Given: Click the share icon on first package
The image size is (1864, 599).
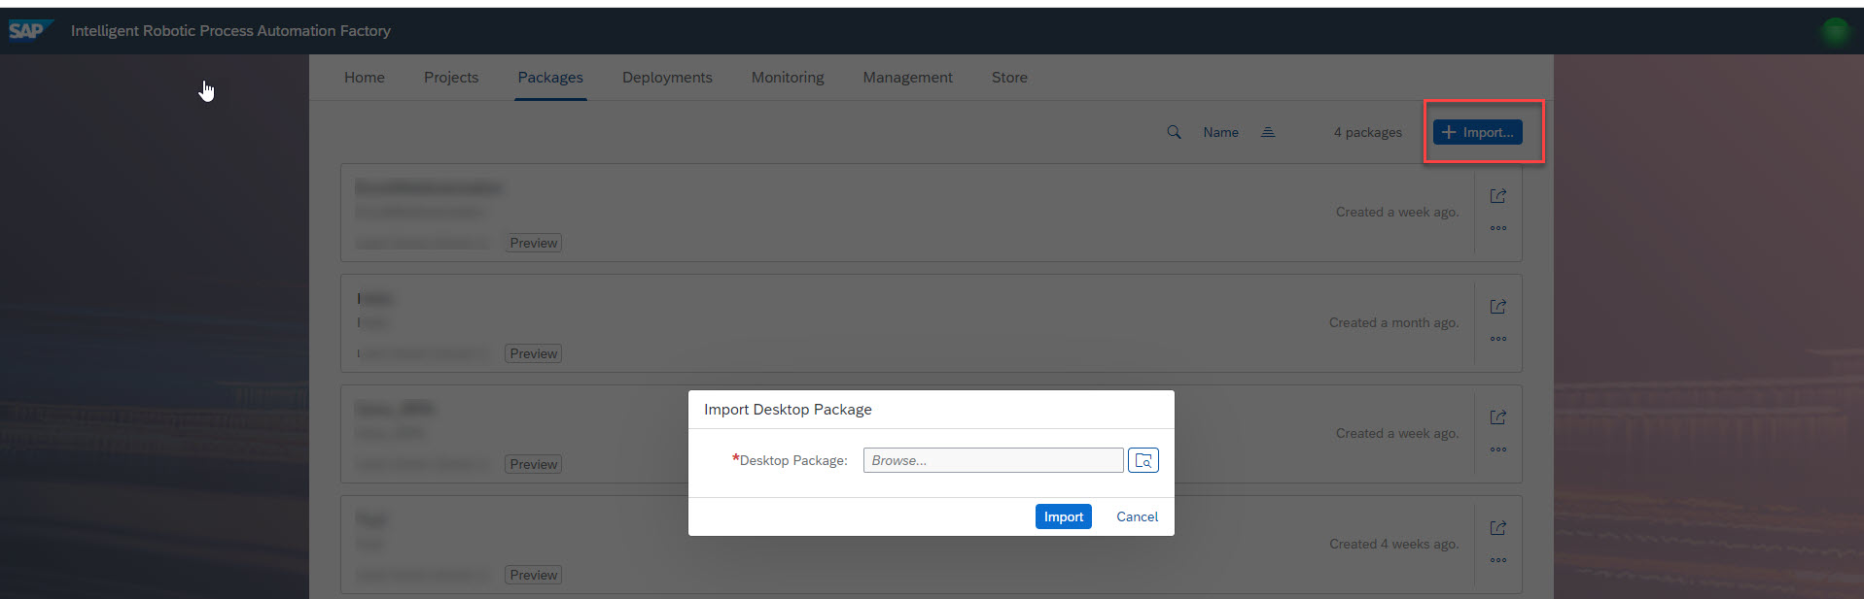Looking at the screenshot, I should click(x=1497, y=196).
